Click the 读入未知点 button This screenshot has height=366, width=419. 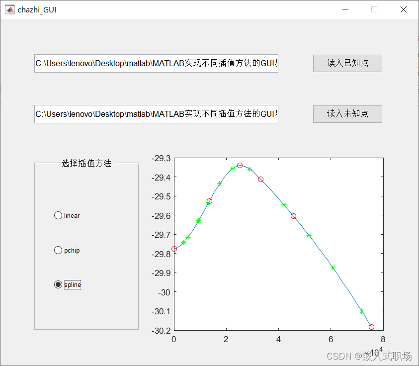347,114
